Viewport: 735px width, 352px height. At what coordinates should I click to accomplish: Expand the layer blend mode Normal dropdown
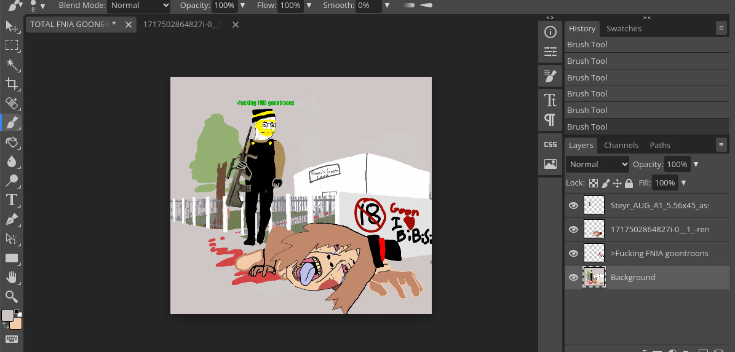[x=597, y=165]
